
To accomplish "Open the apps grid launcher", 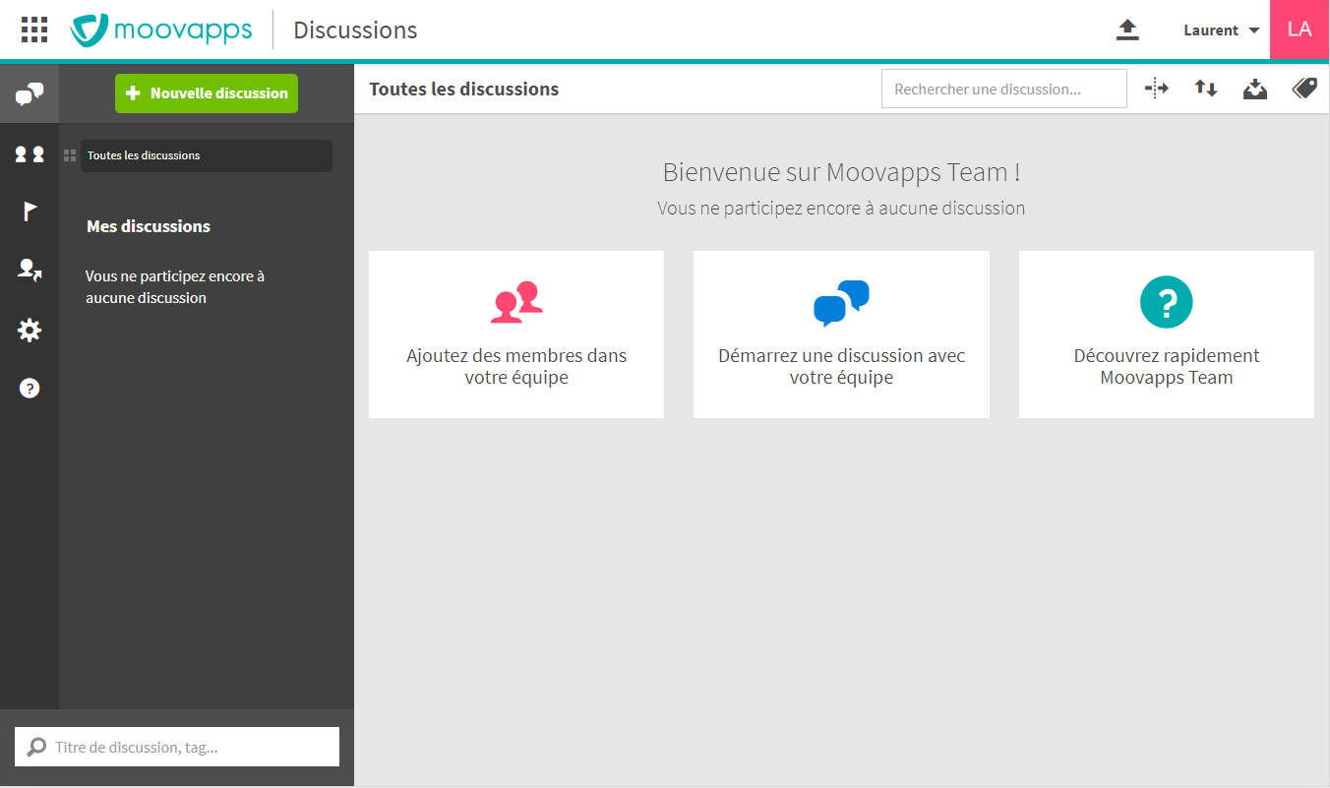I will coord(34,30).
